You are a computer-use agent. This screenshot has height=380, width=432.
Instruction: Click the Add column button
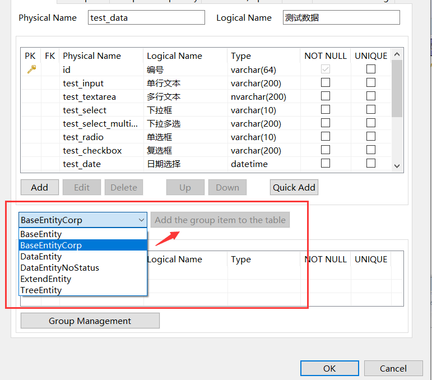(x=40, y=187)
